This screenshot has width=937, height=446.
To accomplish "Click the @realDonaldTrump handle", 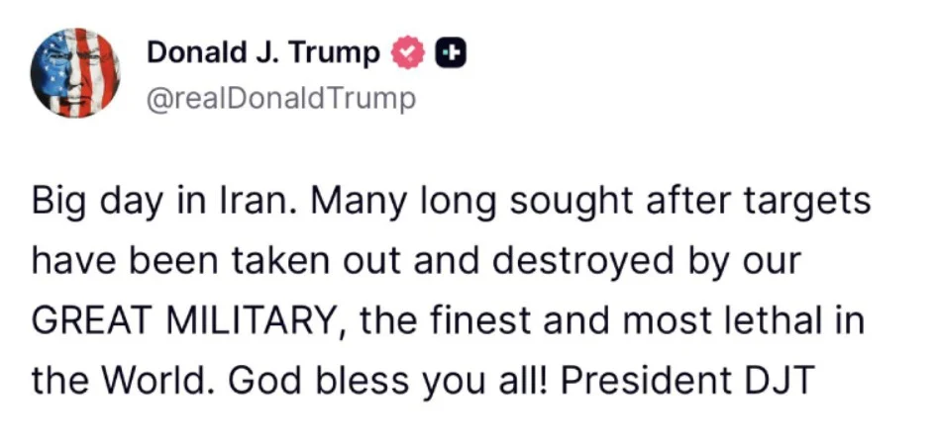I will (281, 99).
